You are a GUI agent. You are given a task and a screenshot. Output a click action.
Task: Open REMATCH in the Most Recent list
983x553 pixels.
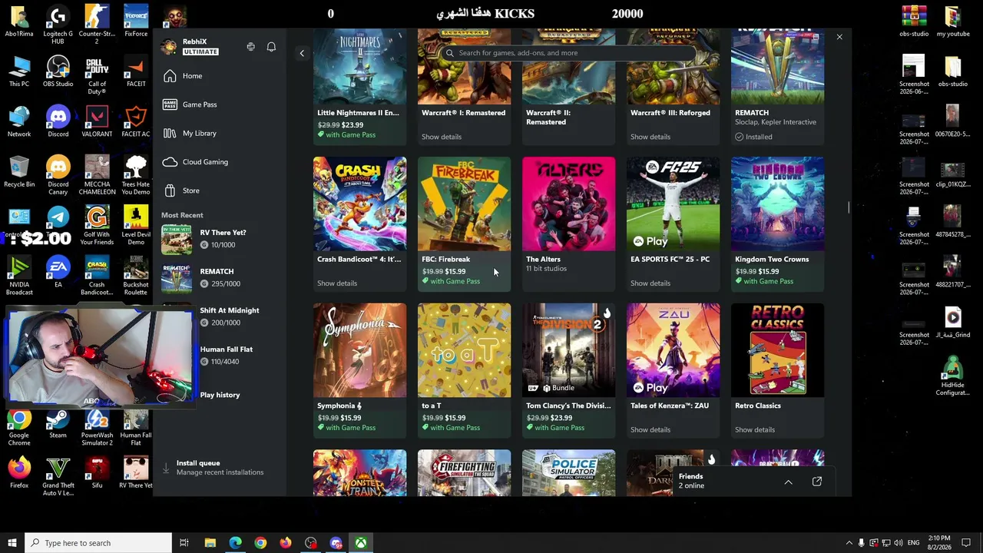click(x=220, y=278)
